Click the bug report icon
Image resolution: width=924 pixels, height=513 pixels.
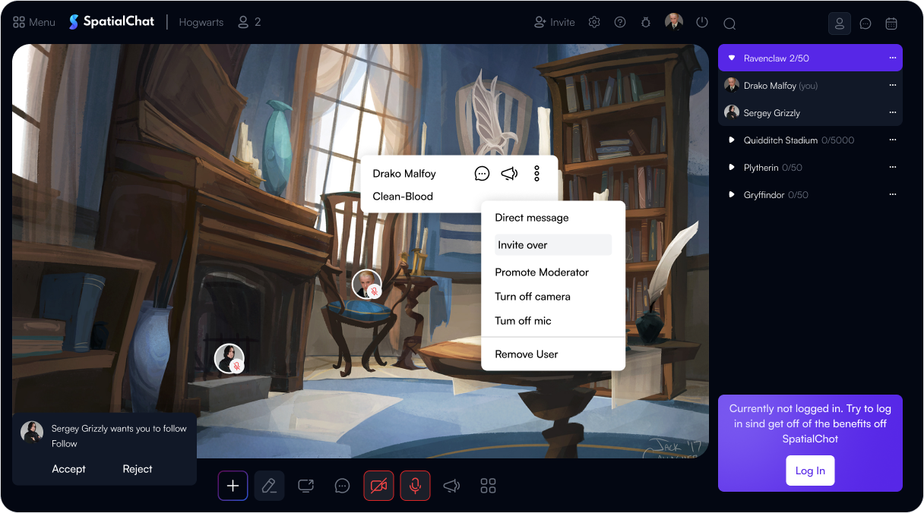click(646, 22)
